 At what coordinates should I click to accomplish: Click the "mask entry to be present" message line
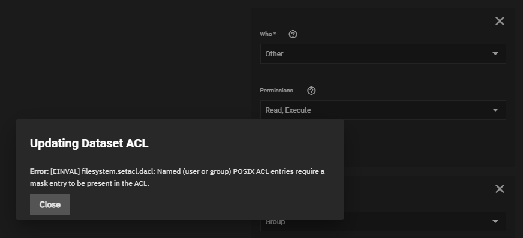tap(89, 183)
